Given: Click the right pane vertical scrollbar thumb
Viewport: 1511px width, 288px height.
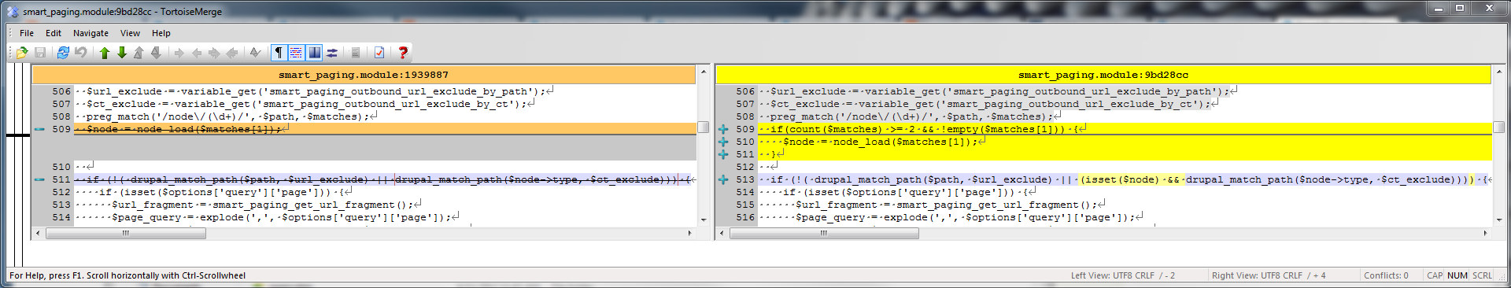Looking at the screenshot, I should pyautogui.click(x=1498, y=127).
